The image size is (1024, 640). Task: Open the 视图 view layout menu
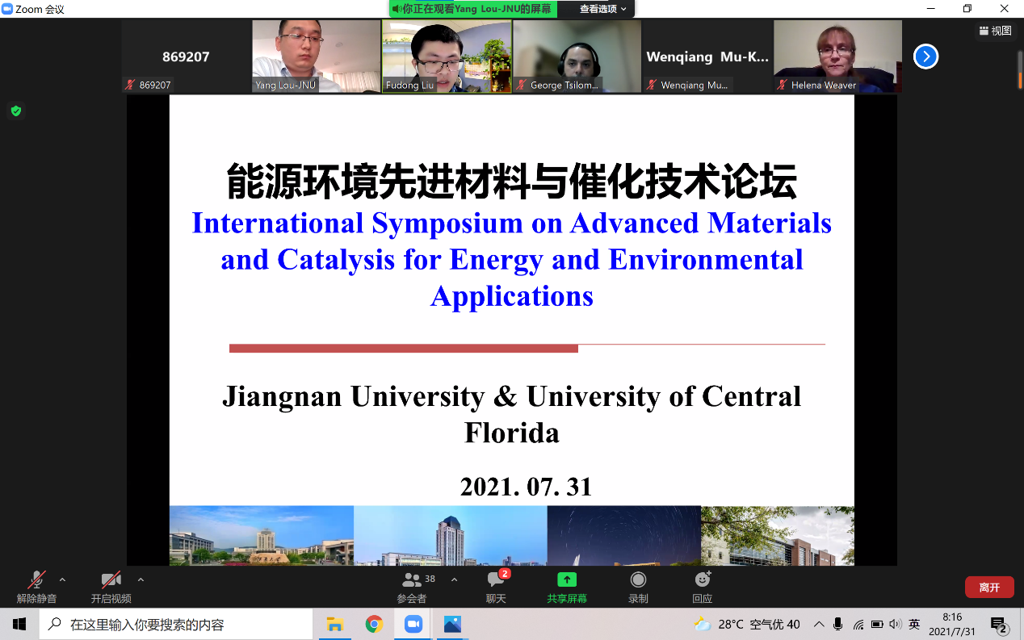click(x=995, y=31)
